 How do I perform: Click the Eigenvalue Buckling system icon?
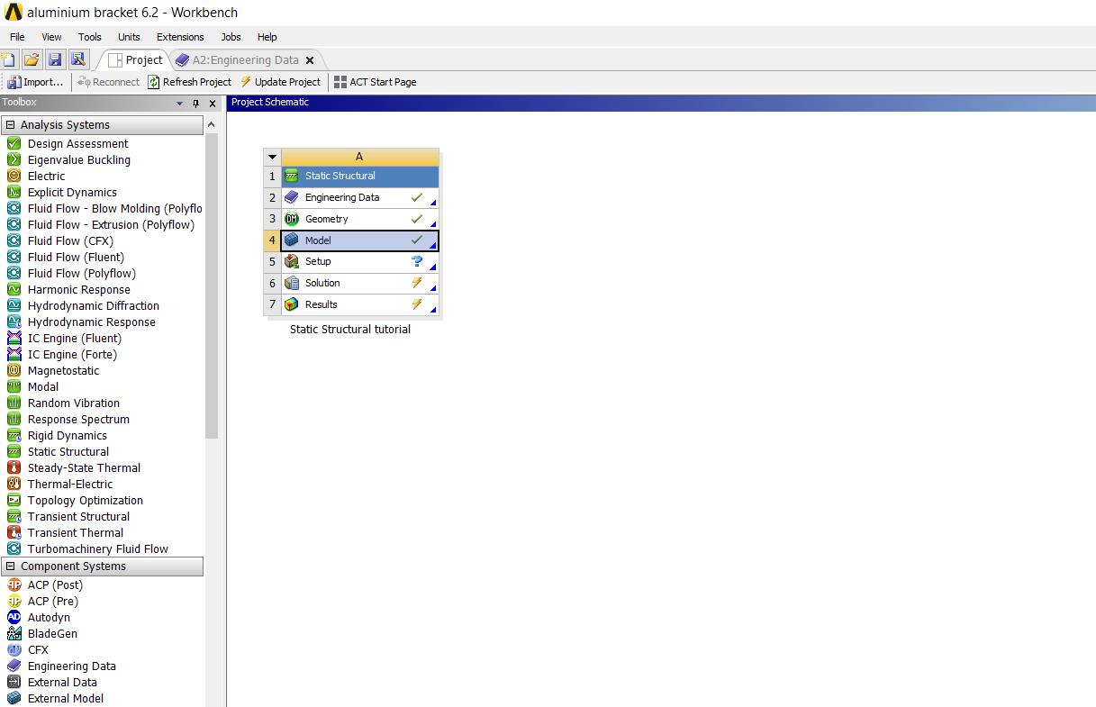(14, 159)
